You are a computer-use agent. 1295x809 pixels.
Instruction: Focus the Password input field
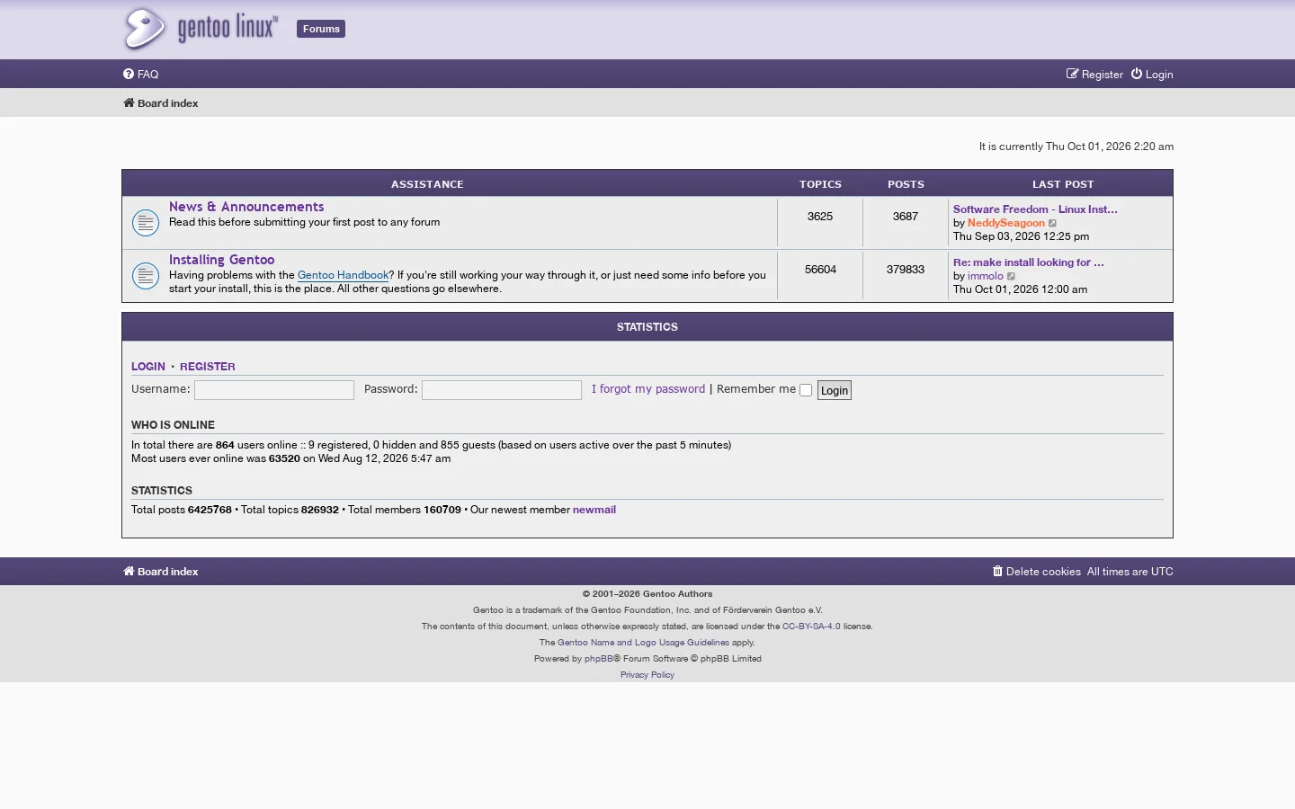tap(502, 390)
